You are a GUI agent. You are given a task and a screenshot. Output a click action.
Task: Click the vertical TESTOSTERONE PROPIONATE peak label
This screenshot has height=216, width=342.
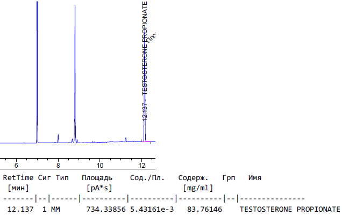(x=145, y=48)
